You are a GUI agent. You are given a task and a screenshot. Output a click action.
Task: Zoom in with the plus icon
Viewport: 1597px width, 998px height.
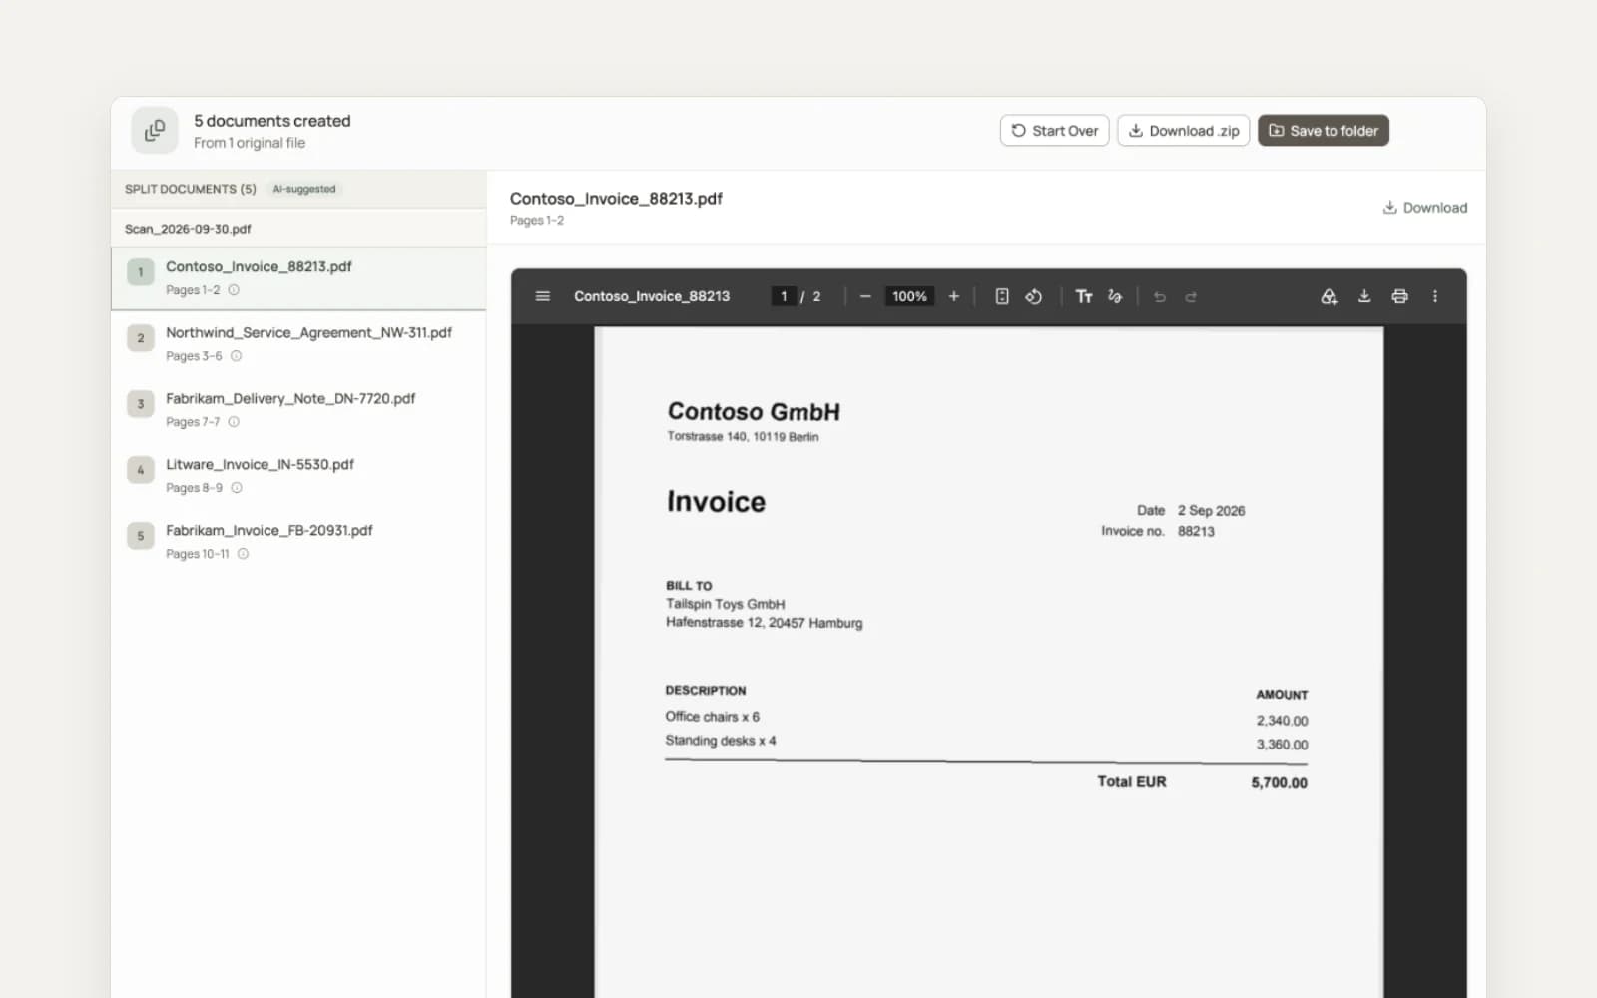953,296
